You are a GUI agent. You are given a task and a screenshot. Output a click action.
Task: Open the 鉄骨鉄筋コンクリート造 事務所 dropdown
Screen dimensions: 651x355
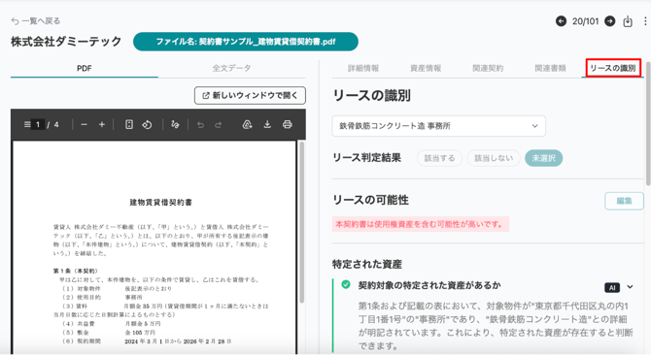click(439, 126)
